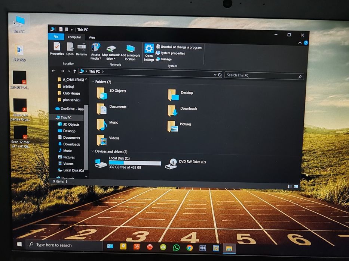Open the Map network drive dropdown
Image resolution: width=349 pixels, height=261 pixels.
point(111,53)
